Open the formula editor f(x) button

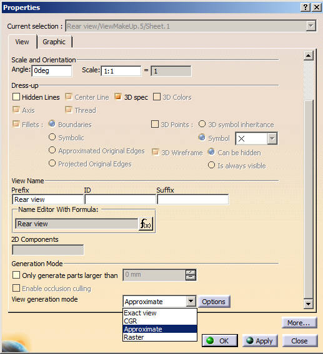(x=146, y=224)
